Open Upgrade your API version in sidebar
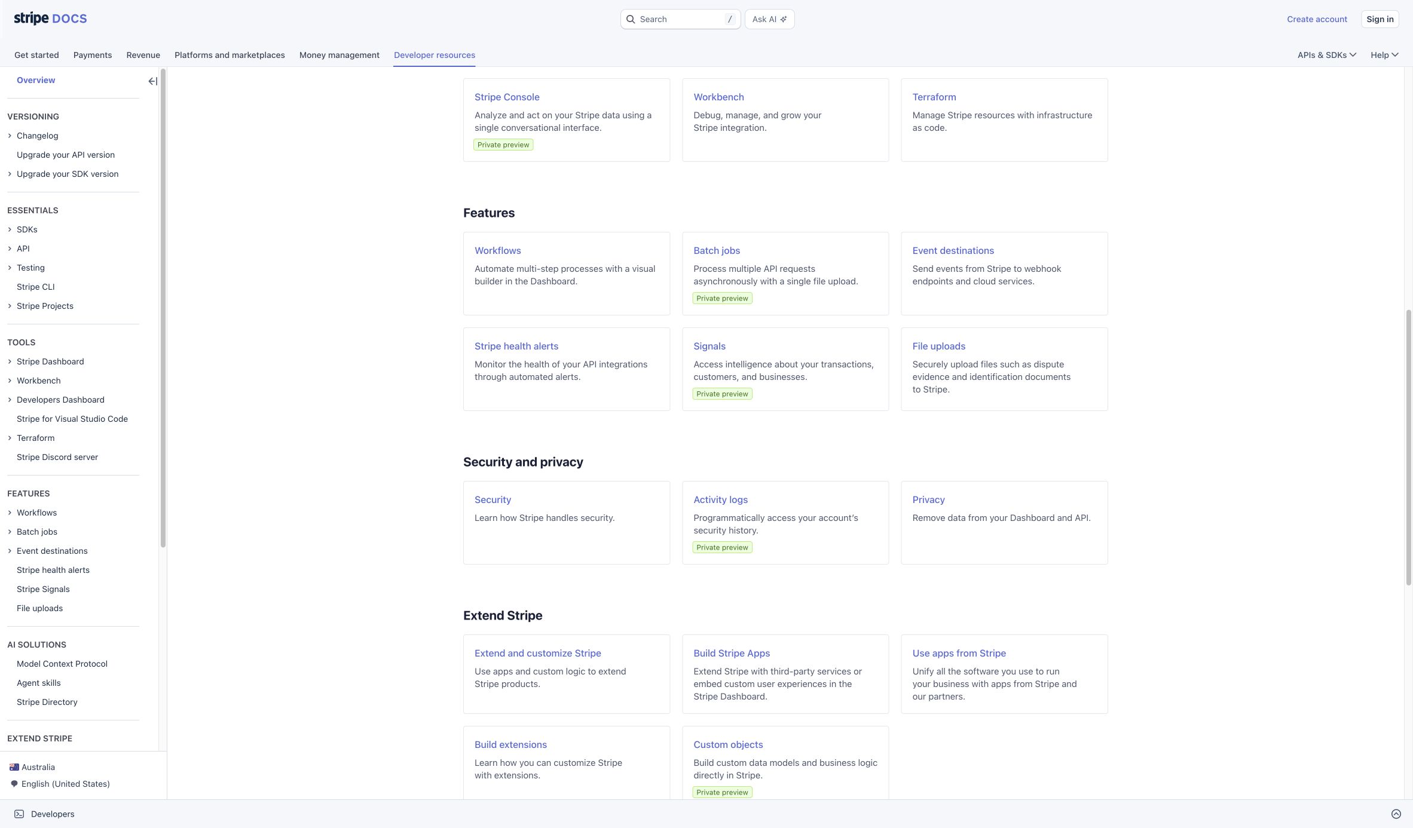This screenshot has height=828, width=1413. point(66,155)
